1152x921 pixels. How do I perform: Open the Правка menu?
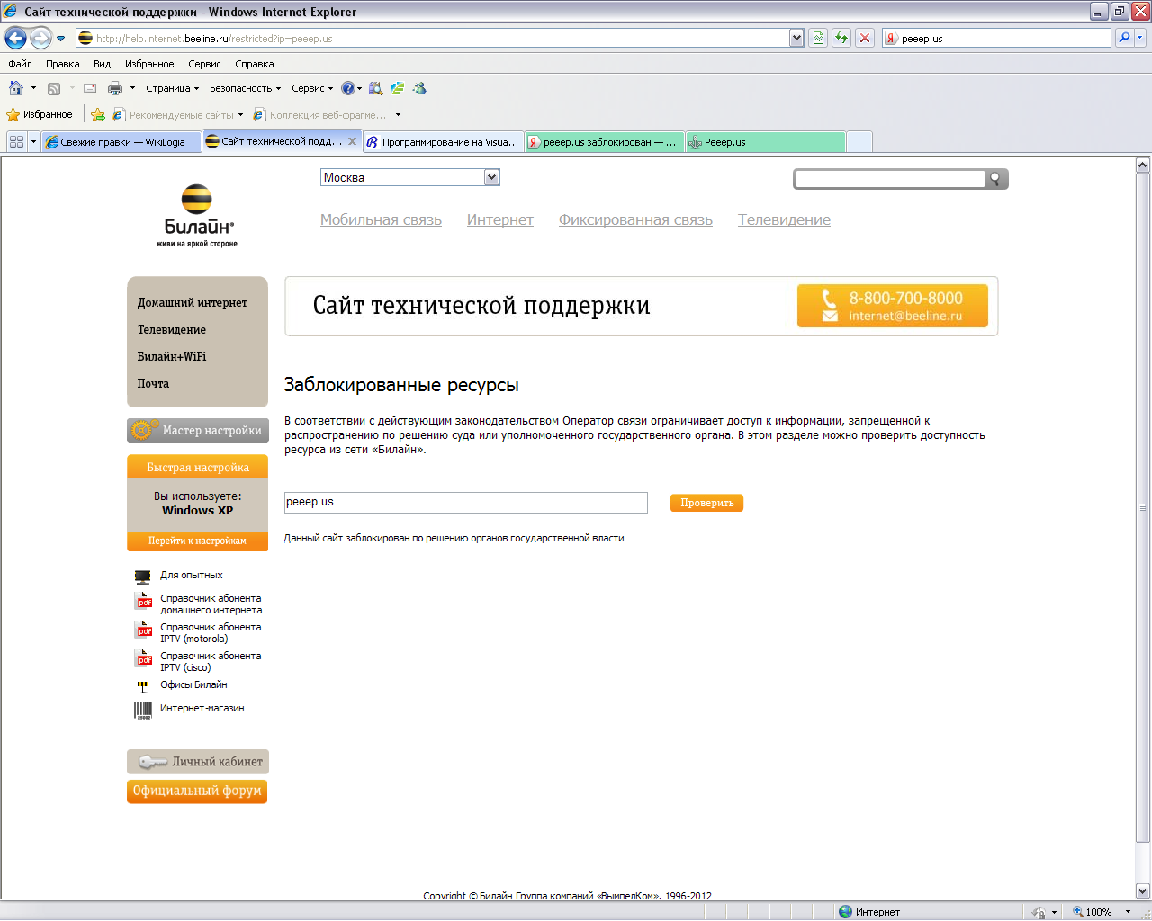point(63,64)
